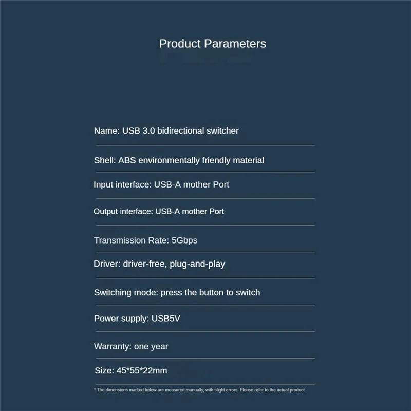
Task: Click the Product Parameters heading
Action: click(212, 44)
